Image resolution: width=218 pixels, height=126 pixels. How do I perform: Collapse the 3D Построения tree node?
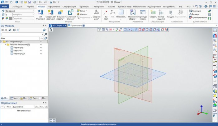[2, 41]
